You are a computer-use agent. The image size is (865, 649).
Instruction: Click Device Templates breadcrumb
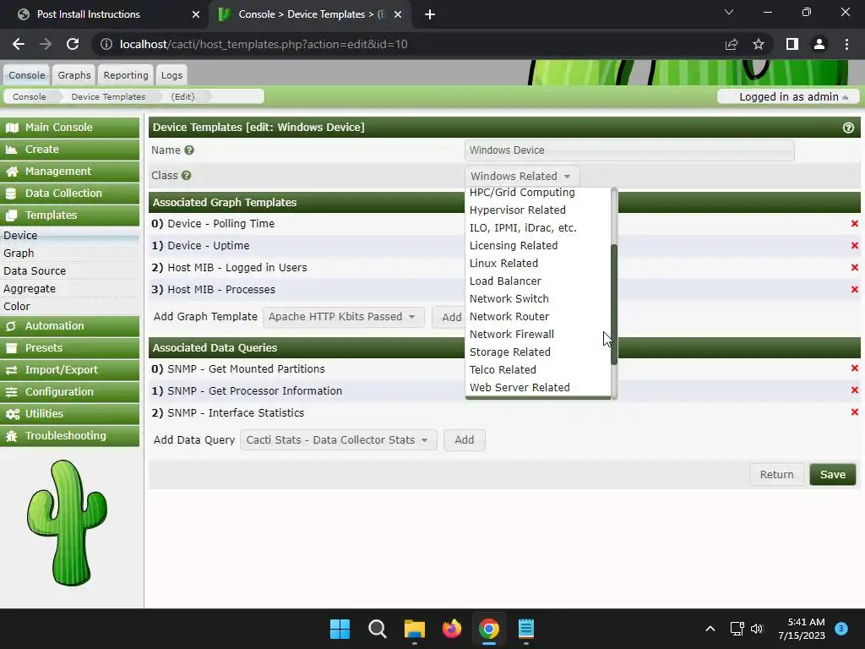tap(108, 96)
